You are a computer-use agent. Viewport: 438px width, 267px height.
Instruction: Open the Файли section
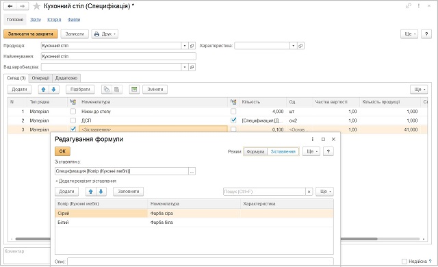tap(74, 20)
